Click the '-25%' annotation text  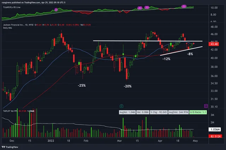(82, 85)
